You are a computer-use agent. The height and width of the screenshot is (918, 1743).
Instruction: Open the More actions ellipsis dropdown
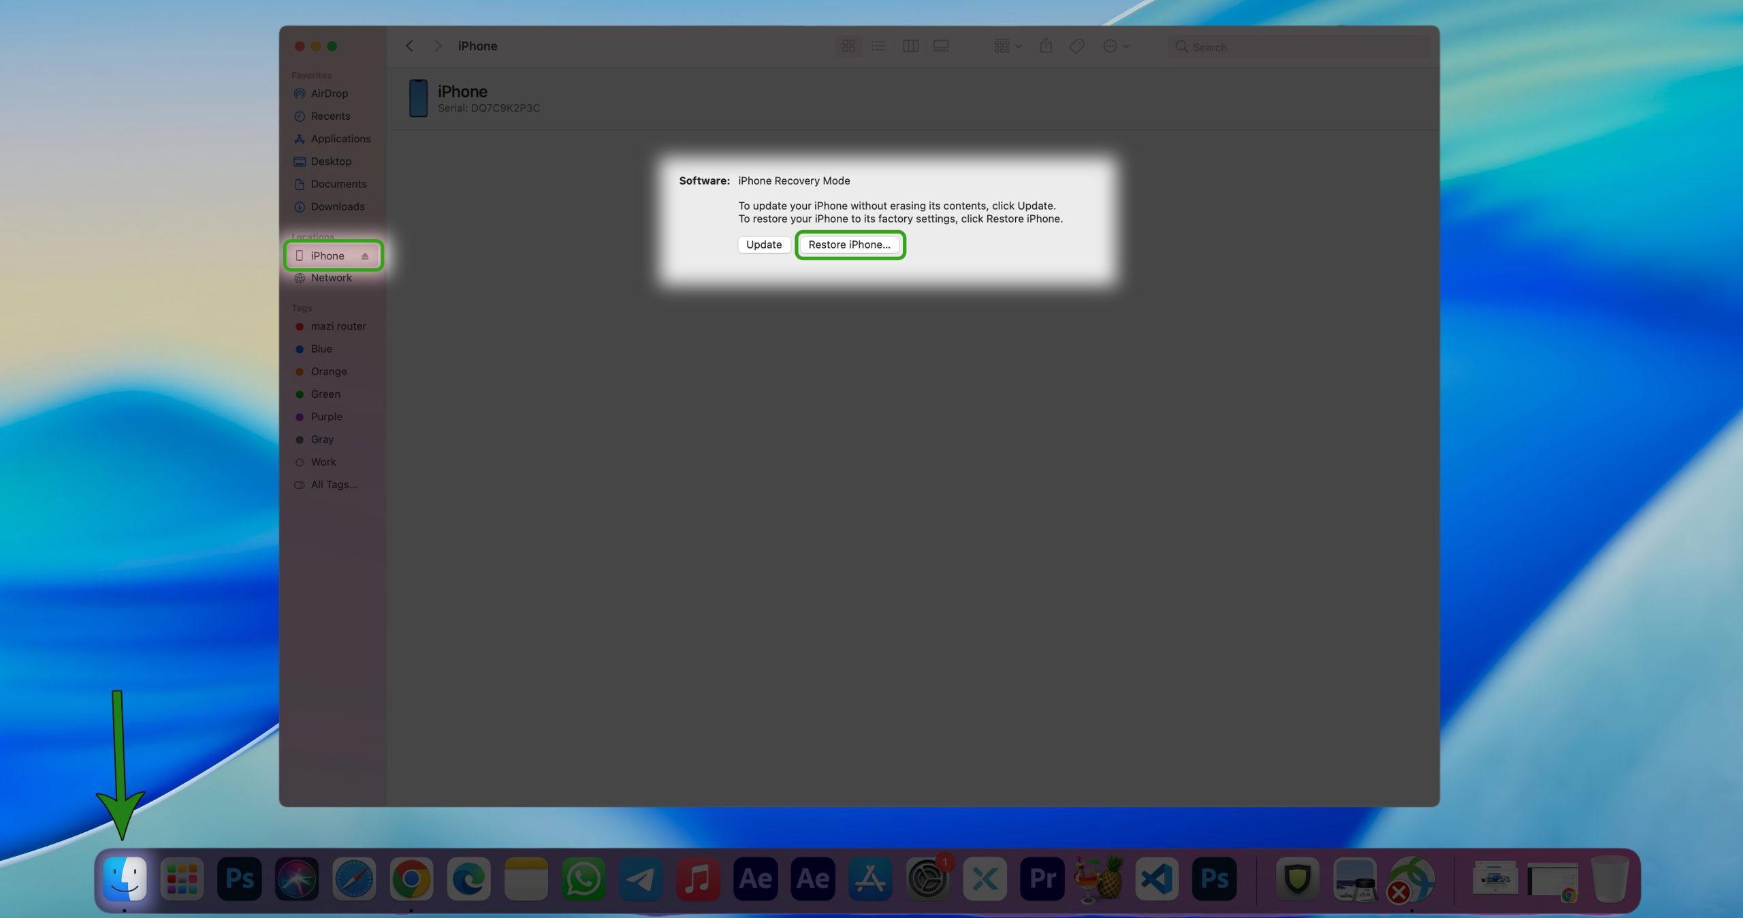tap(1116, 46)
